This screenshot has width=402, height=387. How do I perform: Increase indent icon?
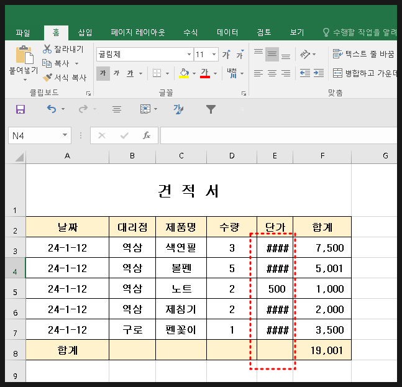(x=319, y=73)
